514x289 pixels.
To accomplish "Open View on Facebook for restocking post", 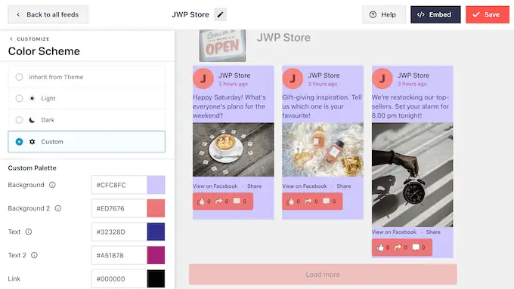I will (x=394, y=232).
